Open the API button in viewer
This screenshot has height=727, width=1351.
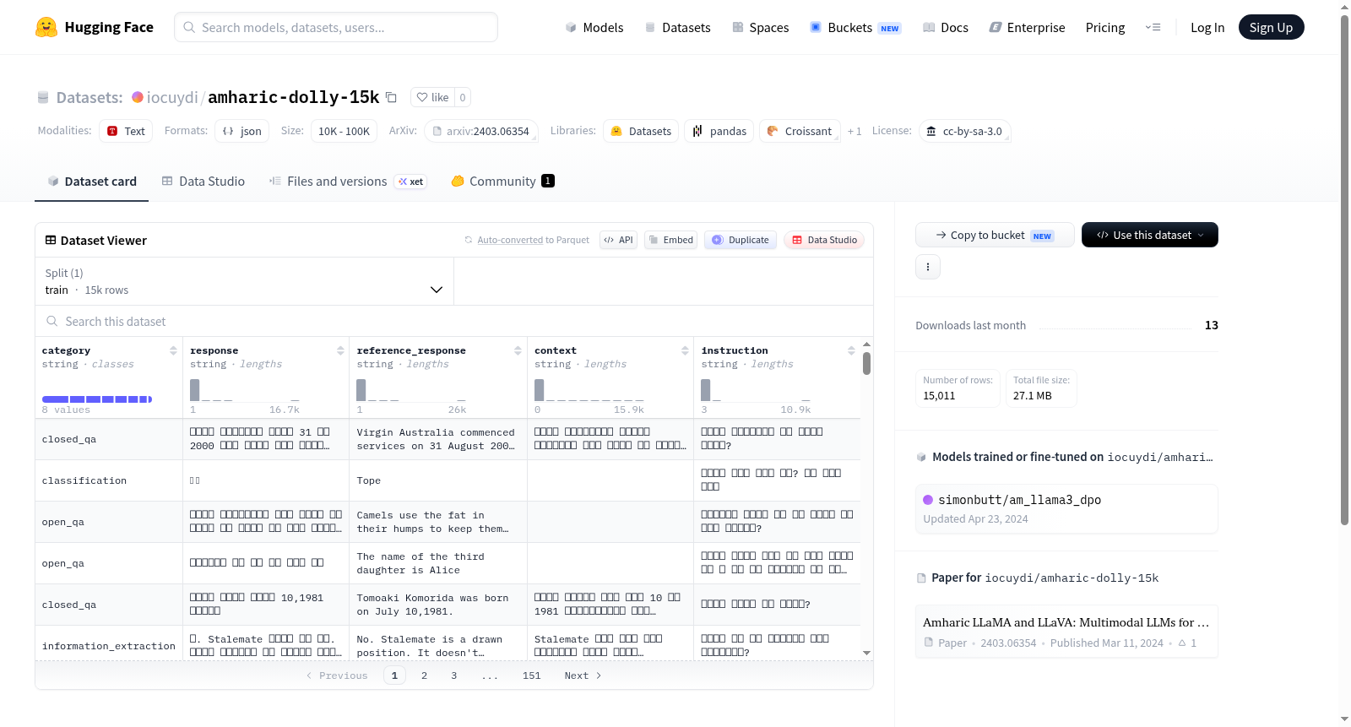coord(618,240)
